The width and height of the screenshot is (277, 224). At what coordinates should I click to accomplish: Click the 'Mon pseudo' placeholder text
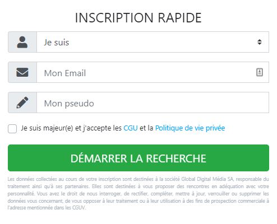[69, 104]
